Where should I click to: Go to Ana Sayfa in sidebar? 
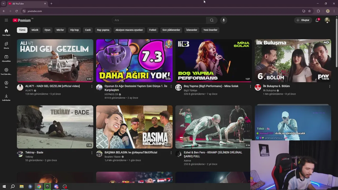click(x=6, y=32)
